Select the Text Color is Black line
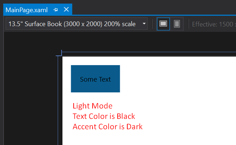The height and width of the screenshot is (145, 236). [x=104, y=116]
